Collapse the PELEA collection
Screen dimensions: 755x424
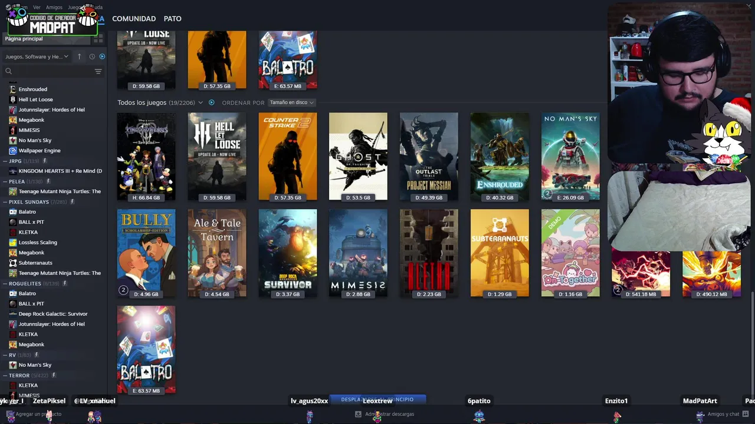[5, 181]
